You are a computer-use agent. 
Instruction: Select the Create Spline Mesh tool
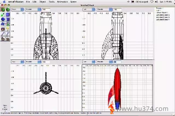click(3, 24)
